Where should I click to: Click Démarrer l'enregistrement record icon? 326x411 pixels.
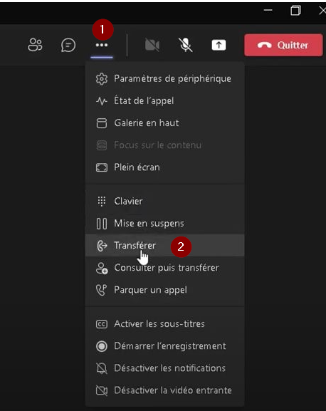[102, 346]
